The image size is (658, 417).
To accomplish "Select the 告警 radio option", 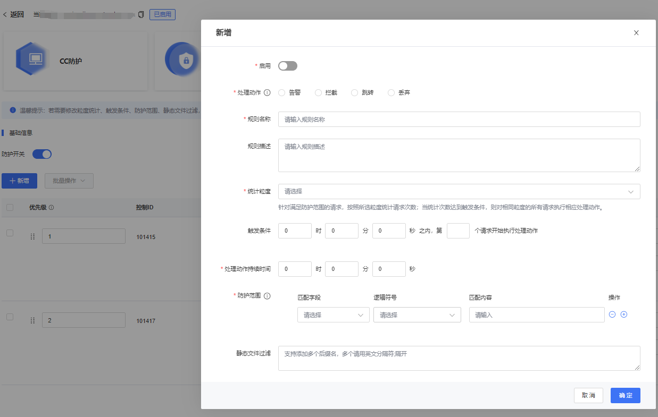I will tap(282, 92).
